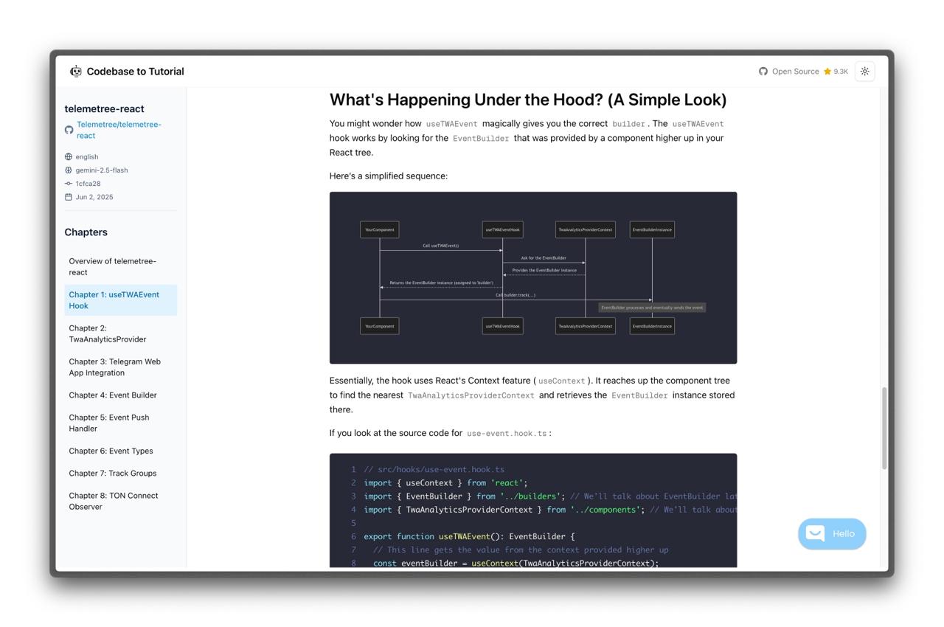Open Overview of telemetree-react chapter
This screenshot has height=627, width=944.
112,266
